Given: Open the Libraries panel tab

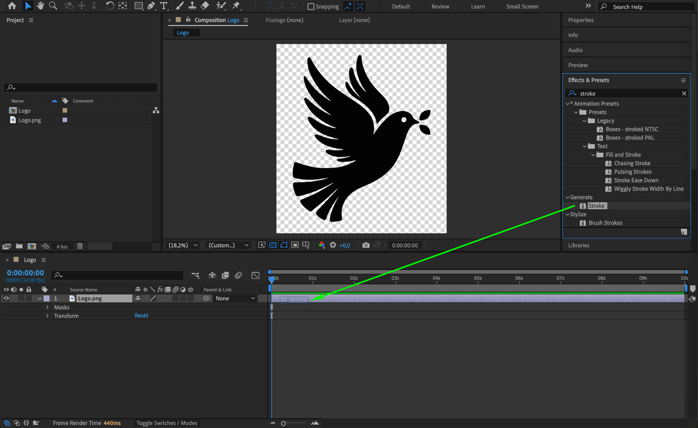Looking at the screenshot, I should tap(578, 245).
